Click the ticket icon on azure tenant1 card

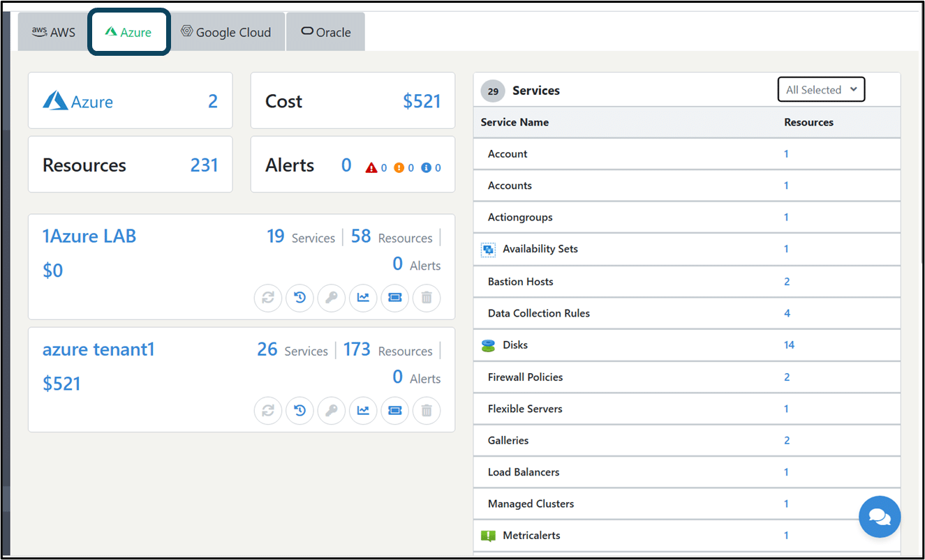[x=394, y=411]
